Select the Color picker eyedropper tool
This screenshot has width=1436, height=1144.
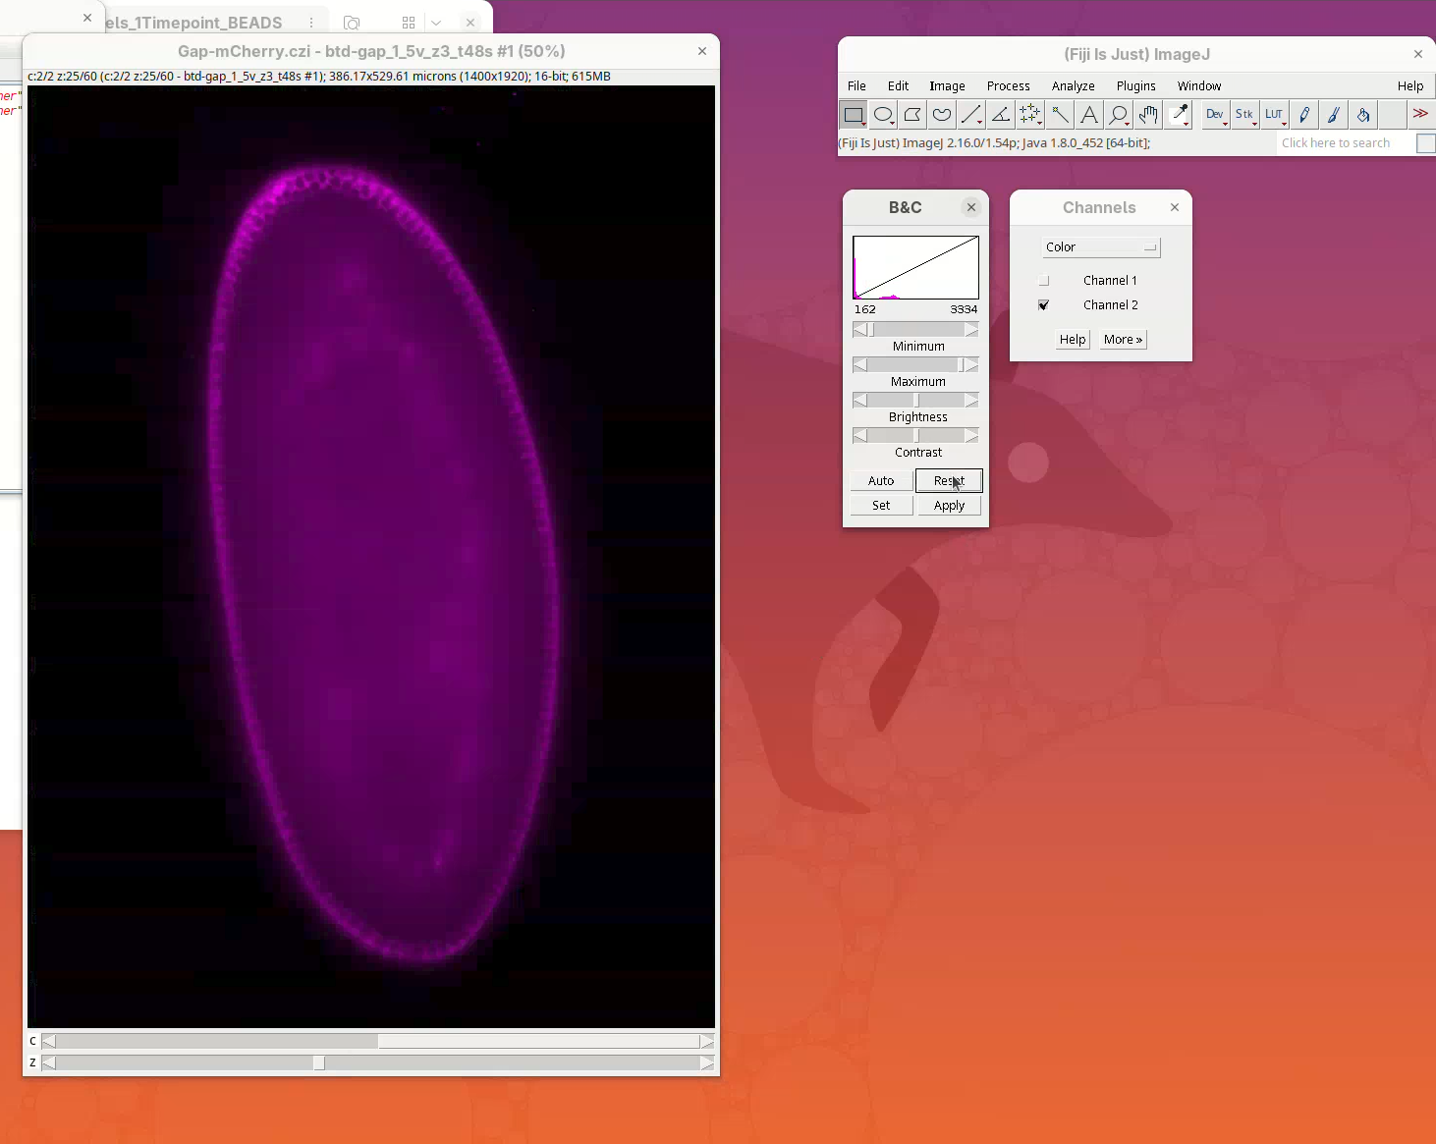pyautogui.click(x=1180, y=115)
